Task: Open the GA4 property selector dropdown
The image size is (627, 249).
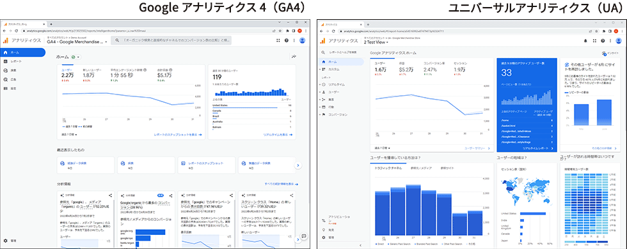Action: pos(77,41)
